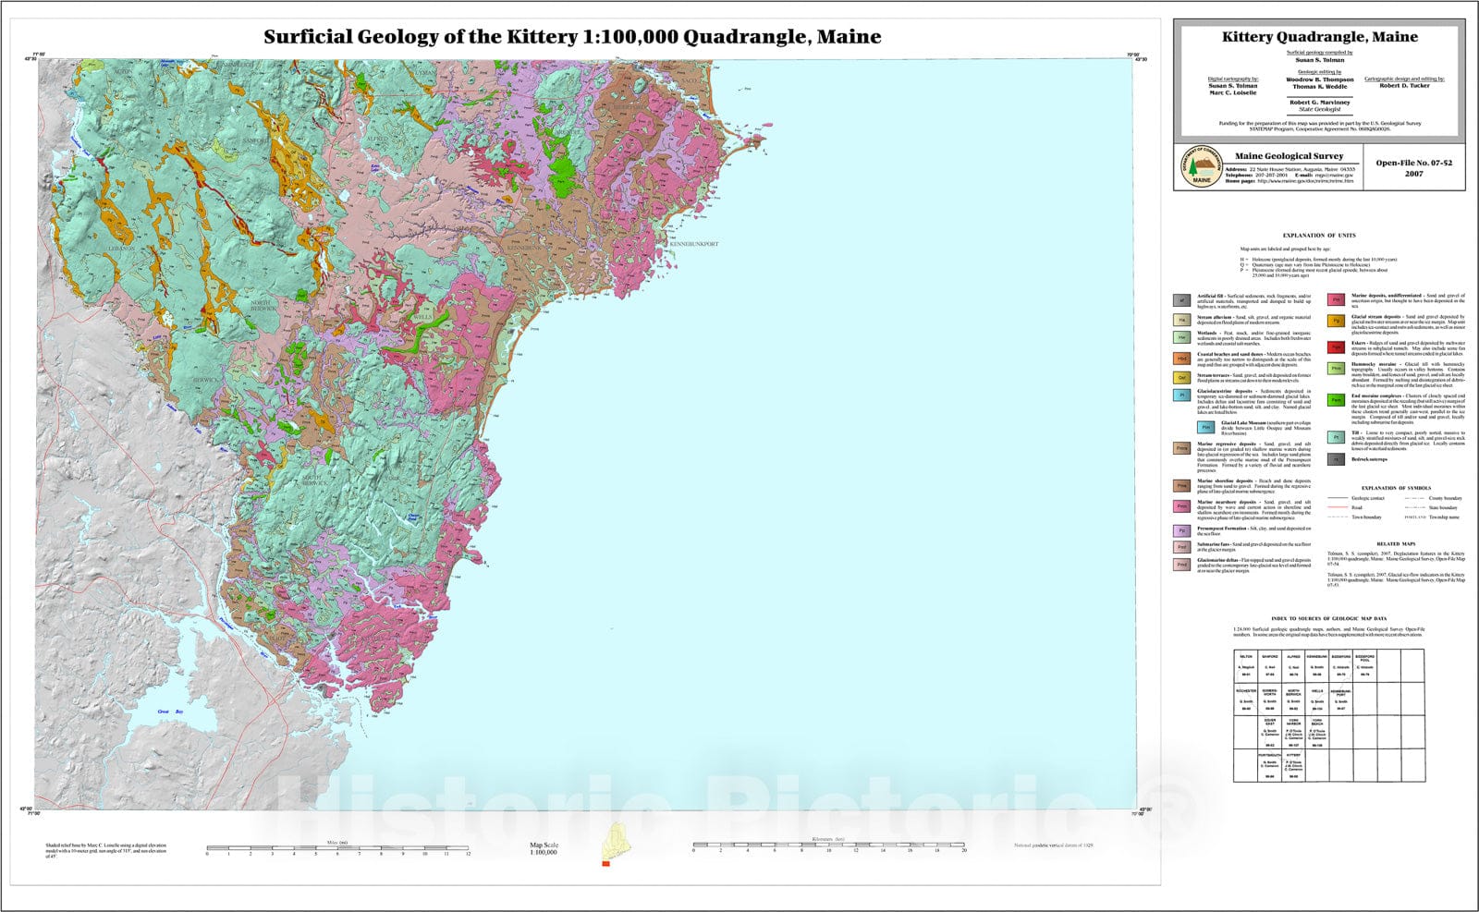Click the Wetlands legend swatch
Image resolution: width=1479 pixels, height=912 pixels.
[x=1181, y=337]
